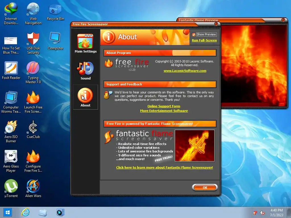Click the FREE TRIAL! badge
The height and width of the screenshot is (218, 291).
(x=163, y=158)
